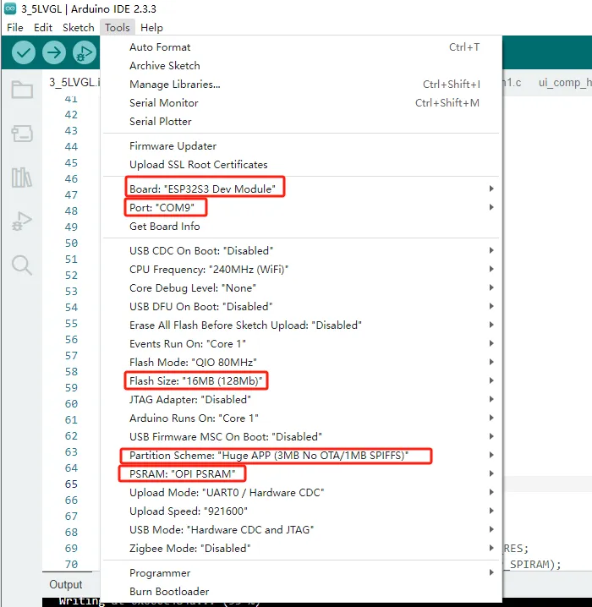Expand the Upload Speed submenu
This screenshot has width=592, height=607.
tap(301, 511)
